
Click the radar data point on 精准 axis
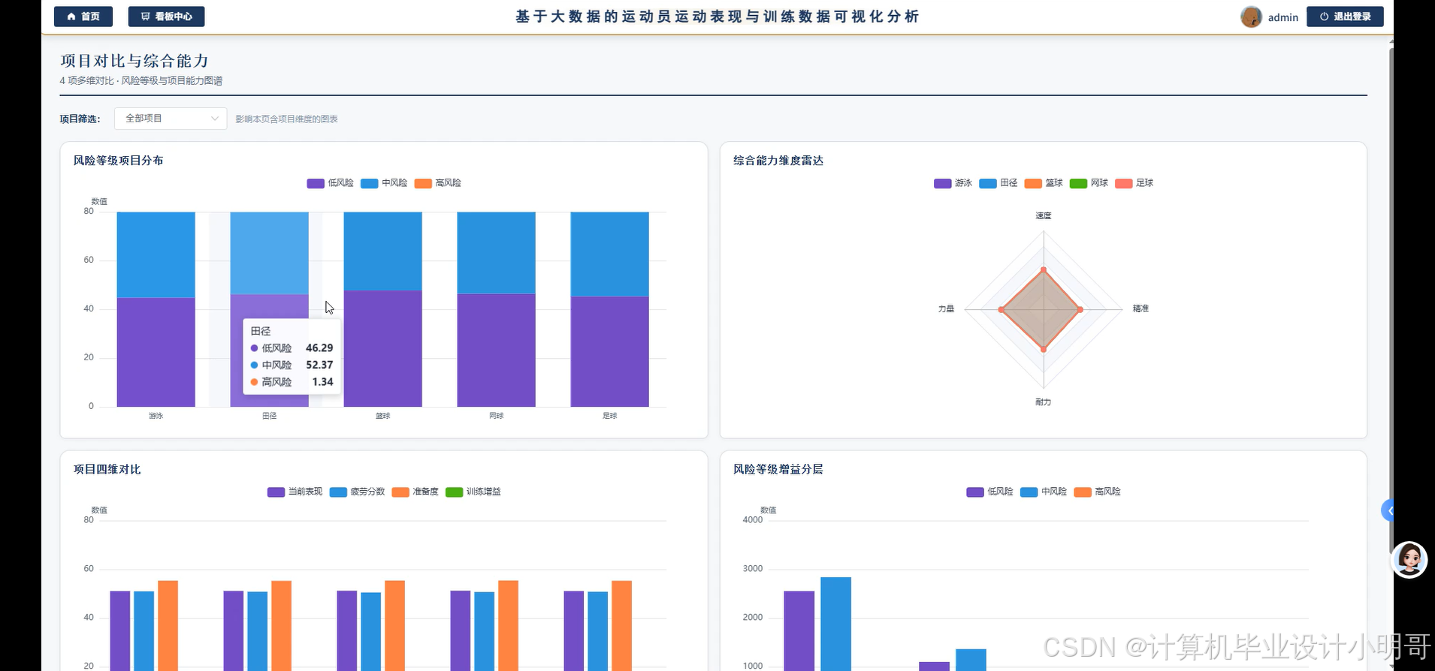click(x=1080, y=309)
